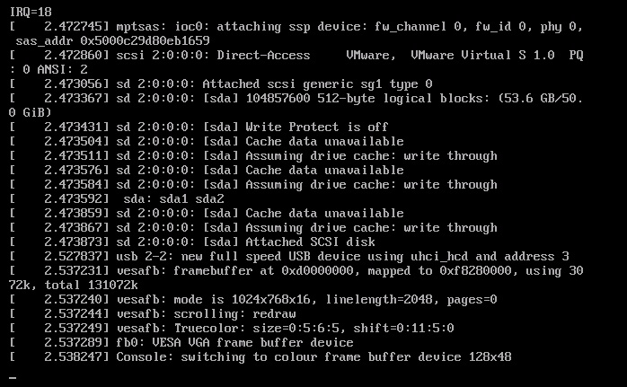Image resolution: width=627 pixels, height=387 pixels.
Task: Click fb0: VESA VGA frame buffer line
Action: click(x=181, y=343)
